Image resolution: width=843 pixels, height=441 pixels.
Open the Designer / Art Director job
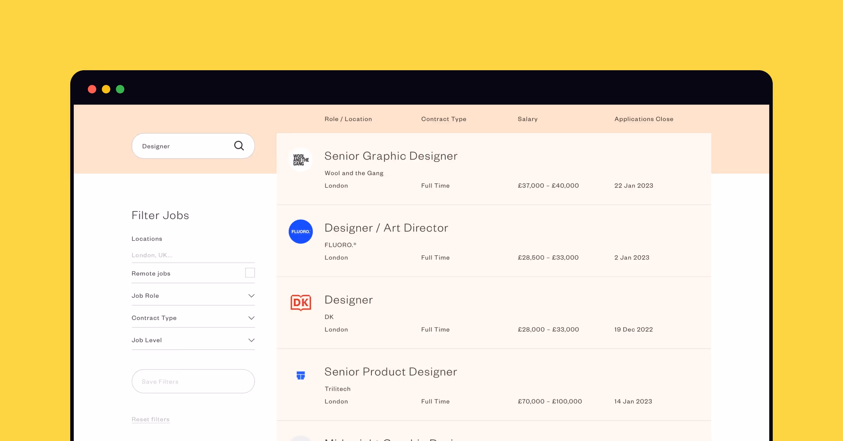tap(386, 228)
